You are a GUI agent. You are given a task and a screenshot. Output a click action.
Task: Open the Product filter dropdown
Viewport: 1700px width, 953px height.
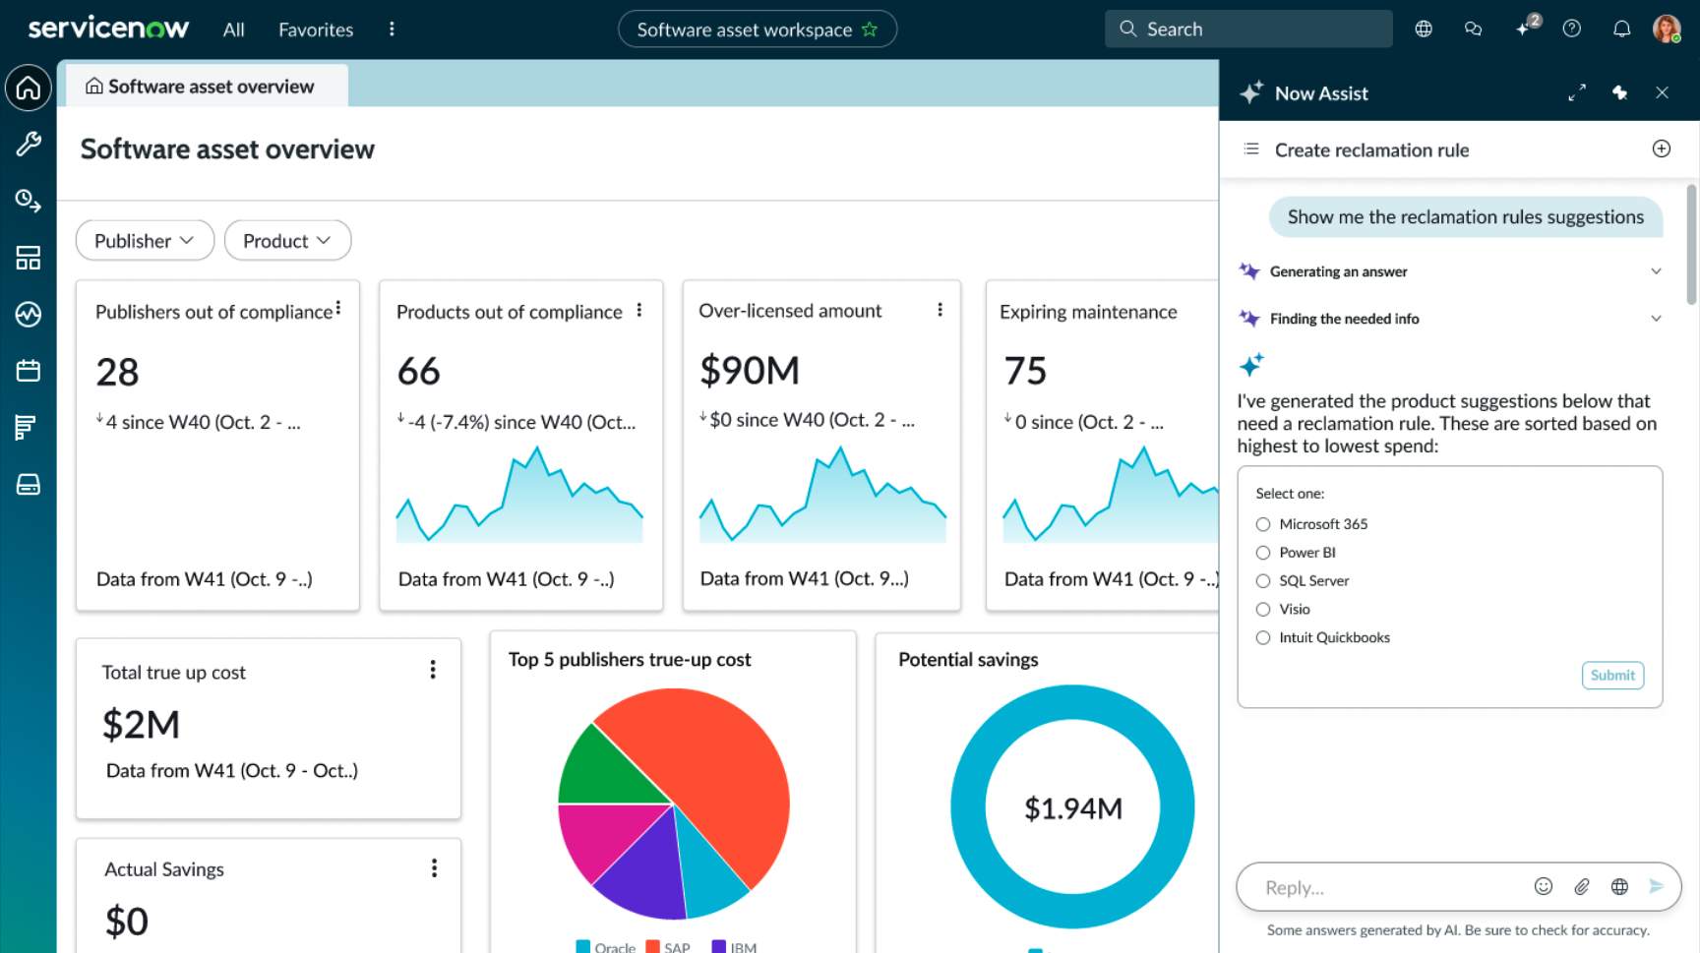[x=287, y=241]
